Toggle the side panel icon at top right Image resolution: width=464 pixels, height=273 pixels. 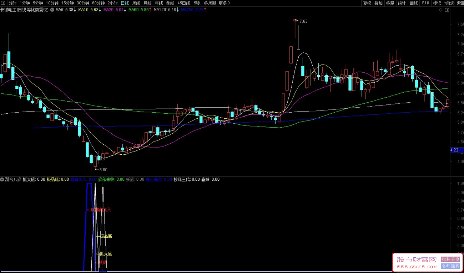click(x=447, y=10)
